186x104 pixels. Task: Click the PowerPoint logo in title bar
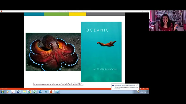tap(2, 11)
